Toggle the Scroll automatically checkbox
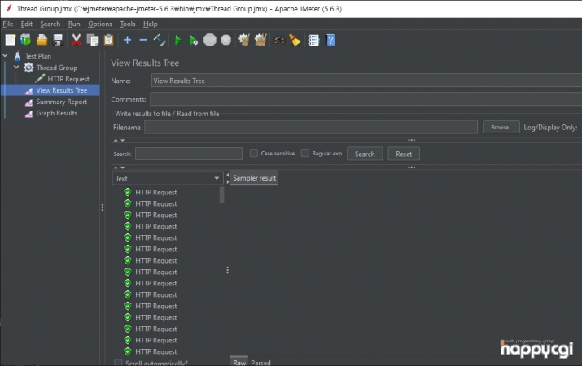This screenshot has height=366, width=582. [118, 363]
